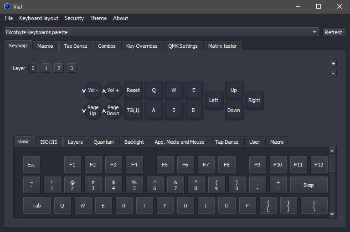The width and height of the screenshot is (350, 232).
Task: Open the Security menu
Action: point(74,18)
